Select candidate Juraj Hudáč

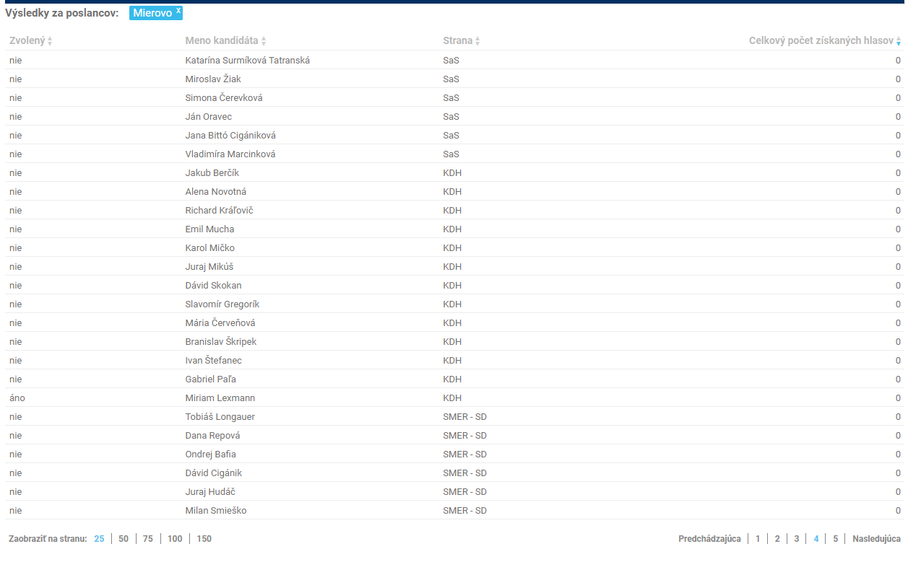tap(210, 492)
